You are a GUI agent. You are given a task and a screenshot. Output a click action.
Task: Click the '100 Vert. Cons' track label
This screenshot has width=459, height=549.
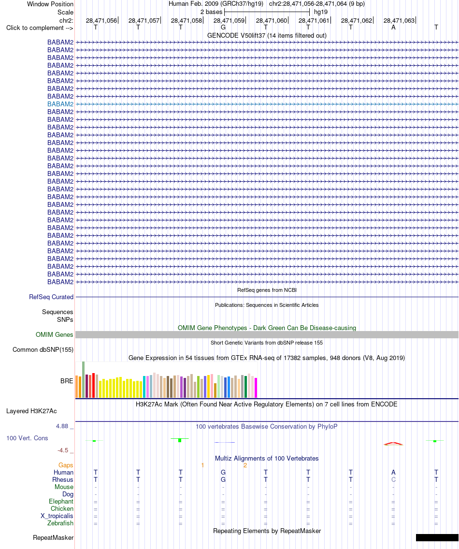[27, 438]
